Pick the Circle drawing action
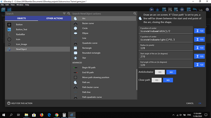The height and width of the screenshot is (118, 211). [104, 28]
